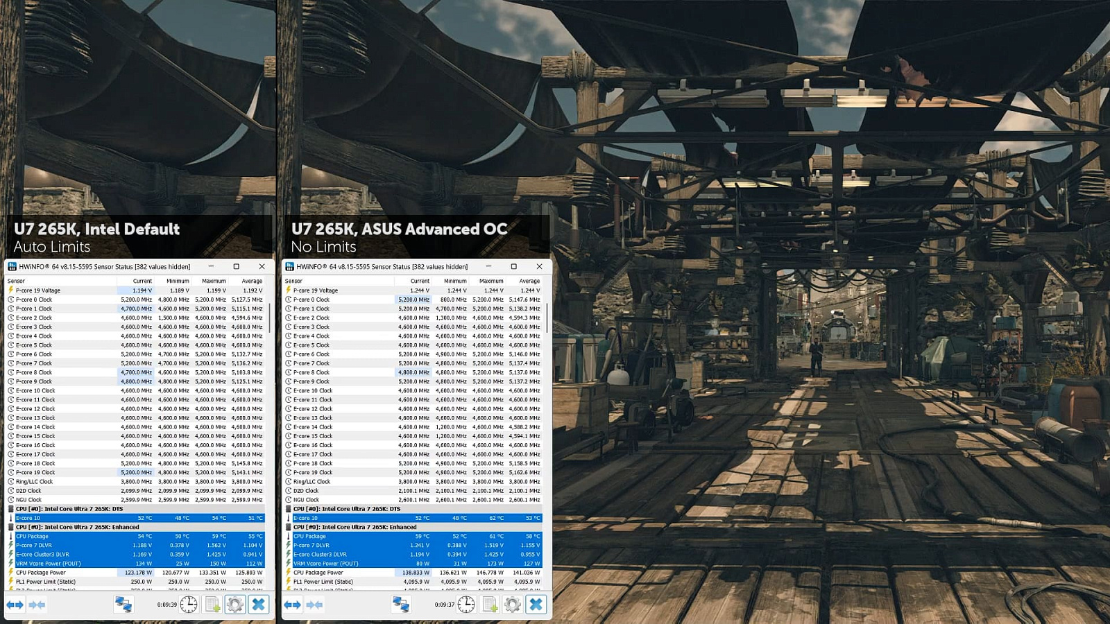
Task: Select P-core 1 Clock row in right window
Action: click(x=413, y=309)
